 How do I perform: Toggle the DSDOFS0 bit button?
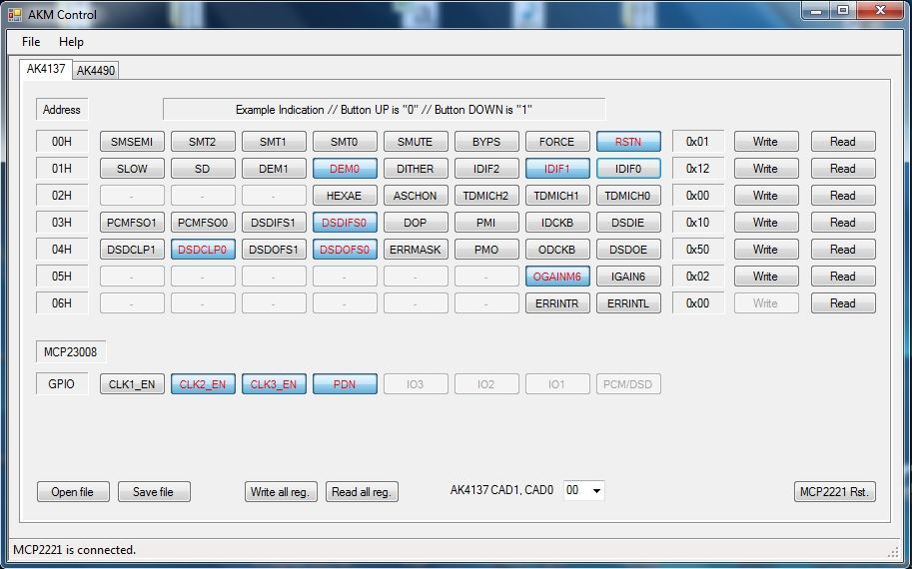[x=345, y=250]
